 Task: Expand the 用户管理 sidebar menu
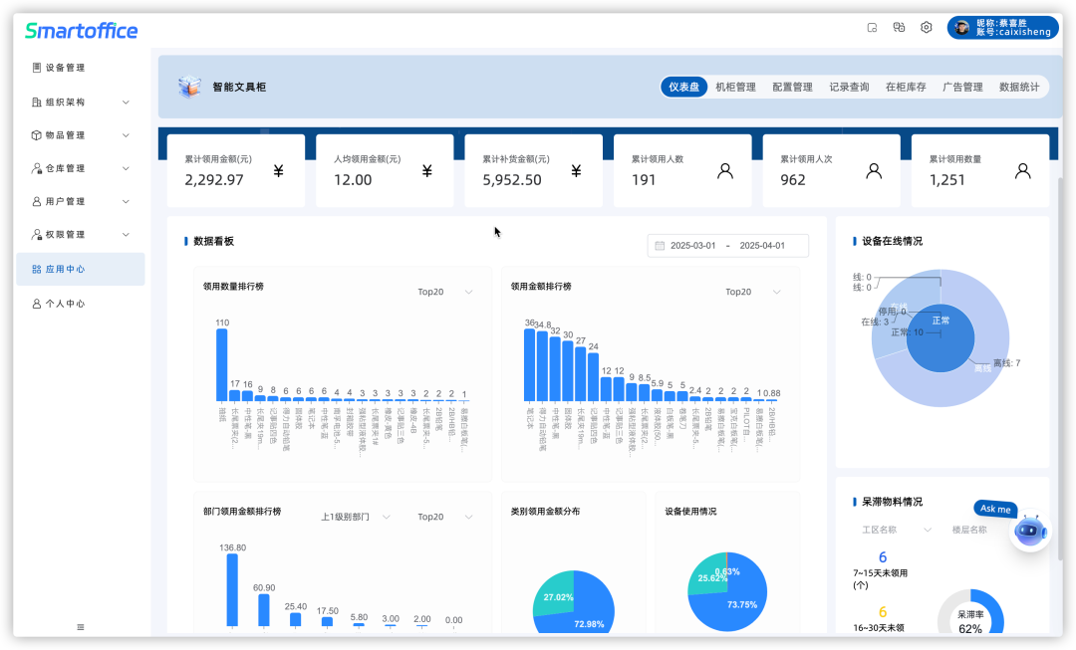(126, 201)
